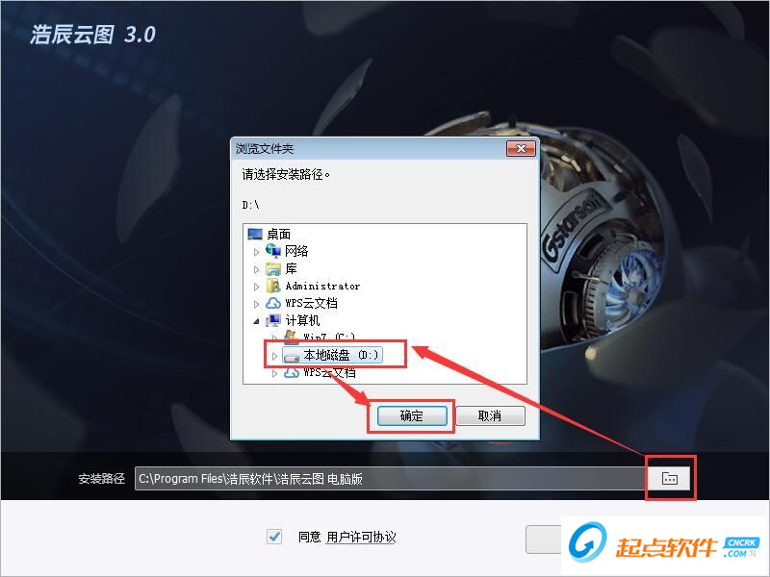Click the Local Disk D drive icon
Image resolution: width=770 pixels, height=577 pixels.
point(292,357)
